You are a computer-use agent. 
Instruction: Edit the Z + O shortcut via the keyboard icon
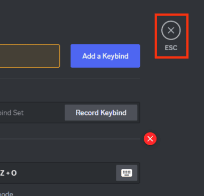[127, 173]
